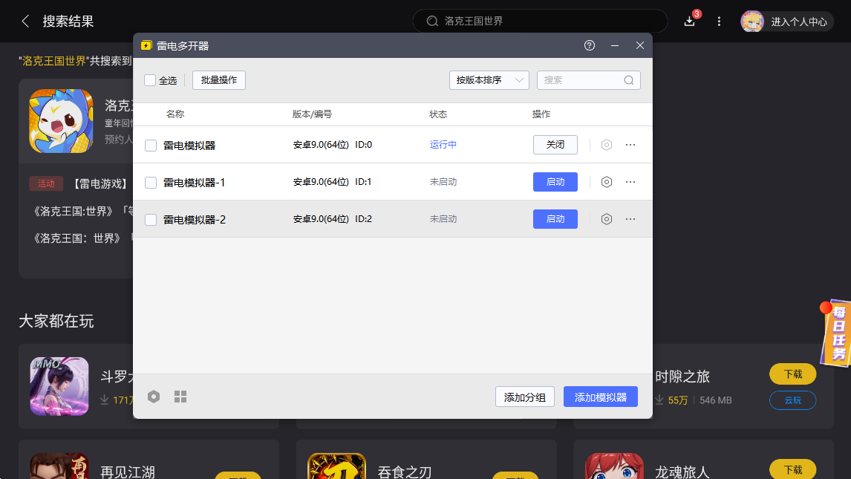Screen dimensions: 851x479
Task: Click the user avatar in top bar
Action: [x=752, y=21]
